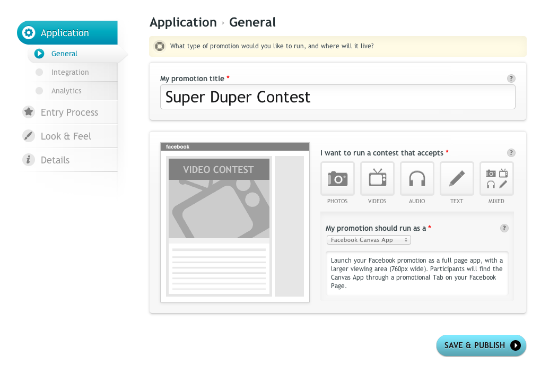
Task: Select the Videos contest type icon
Action: point(377,179)
